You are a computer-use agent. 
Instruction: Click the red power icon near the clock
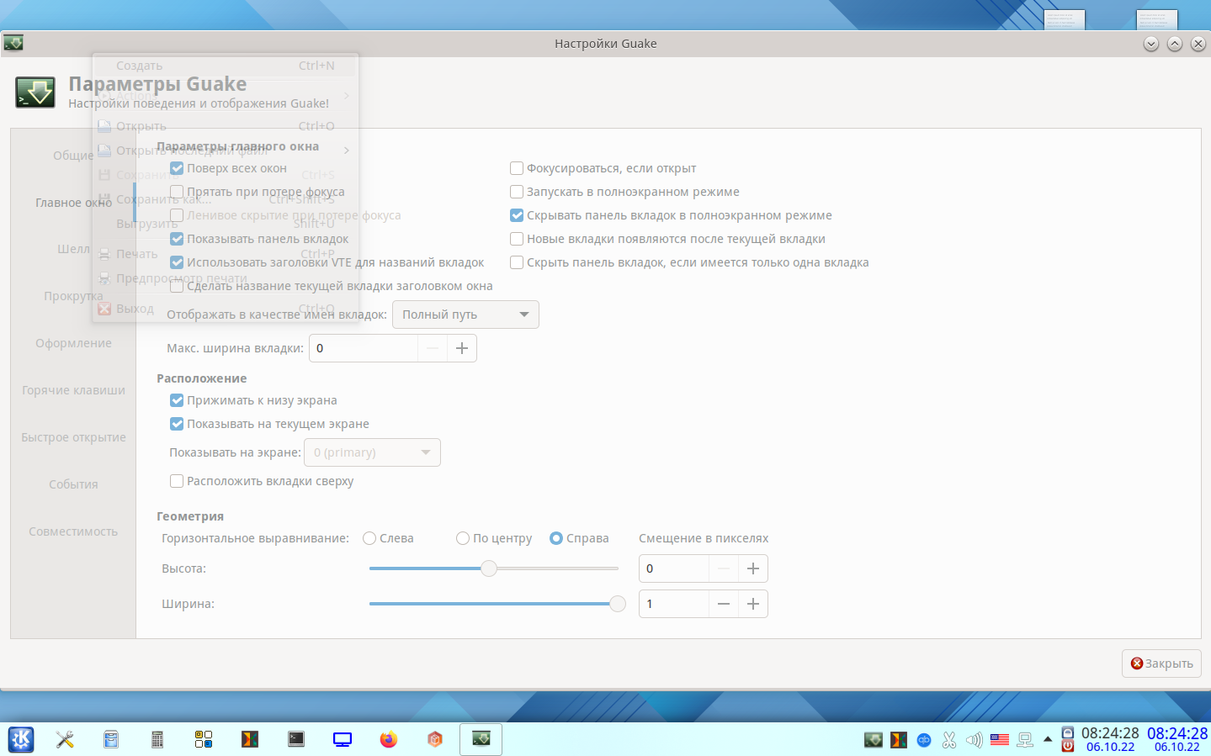point(1068,746)
